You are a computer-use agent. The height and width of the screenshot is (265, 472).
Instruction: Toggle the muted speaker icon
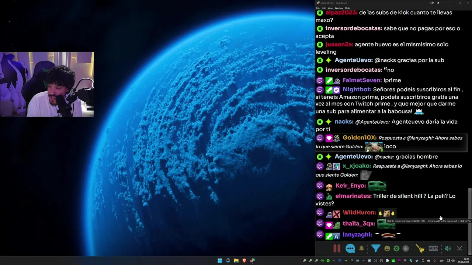coord(447,248)
